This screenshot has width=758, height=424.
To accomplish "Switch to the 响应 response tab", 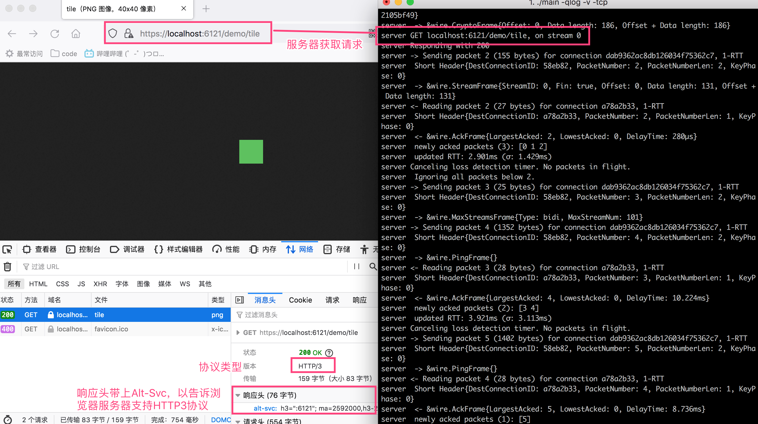I will [x=359, y=300].
